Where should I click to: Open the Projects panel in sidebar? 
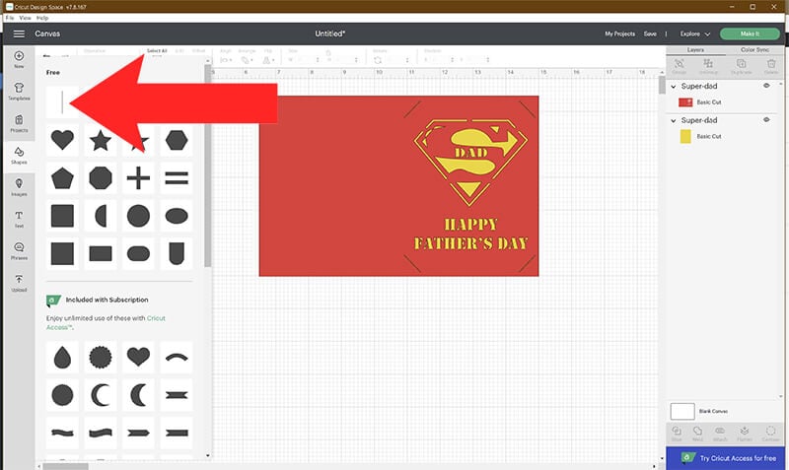point(19,123)
